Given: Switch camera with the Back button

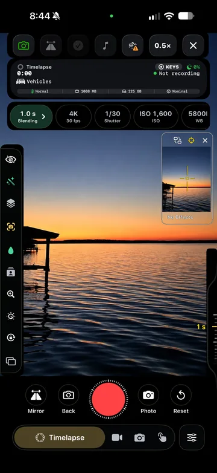Looking at the screenshot, I should click(69, 399).
